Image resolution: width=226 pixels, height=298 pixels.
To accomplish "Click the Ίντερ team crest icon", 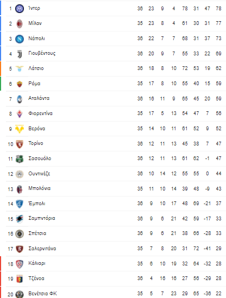I will pyautogui.click(x=20, y=9).
